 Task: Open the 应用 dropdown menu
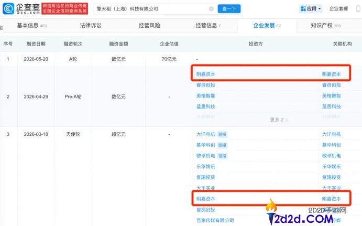[x=311, y=9]
